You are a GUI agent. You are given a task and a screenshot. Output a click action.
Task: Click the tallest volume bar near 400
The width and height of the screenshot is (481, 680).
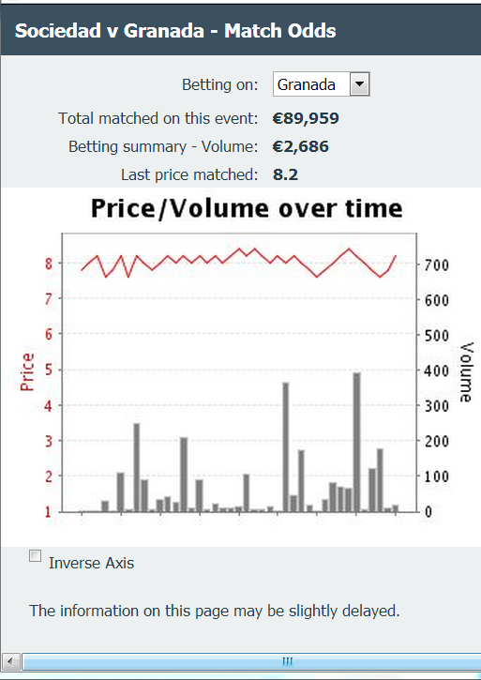click(x=356, y=442)
